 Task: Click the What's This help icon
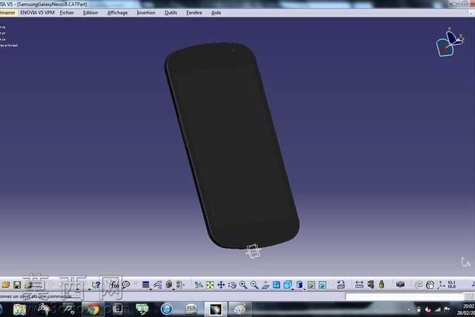pyautogui.click(x=96, y=285)
